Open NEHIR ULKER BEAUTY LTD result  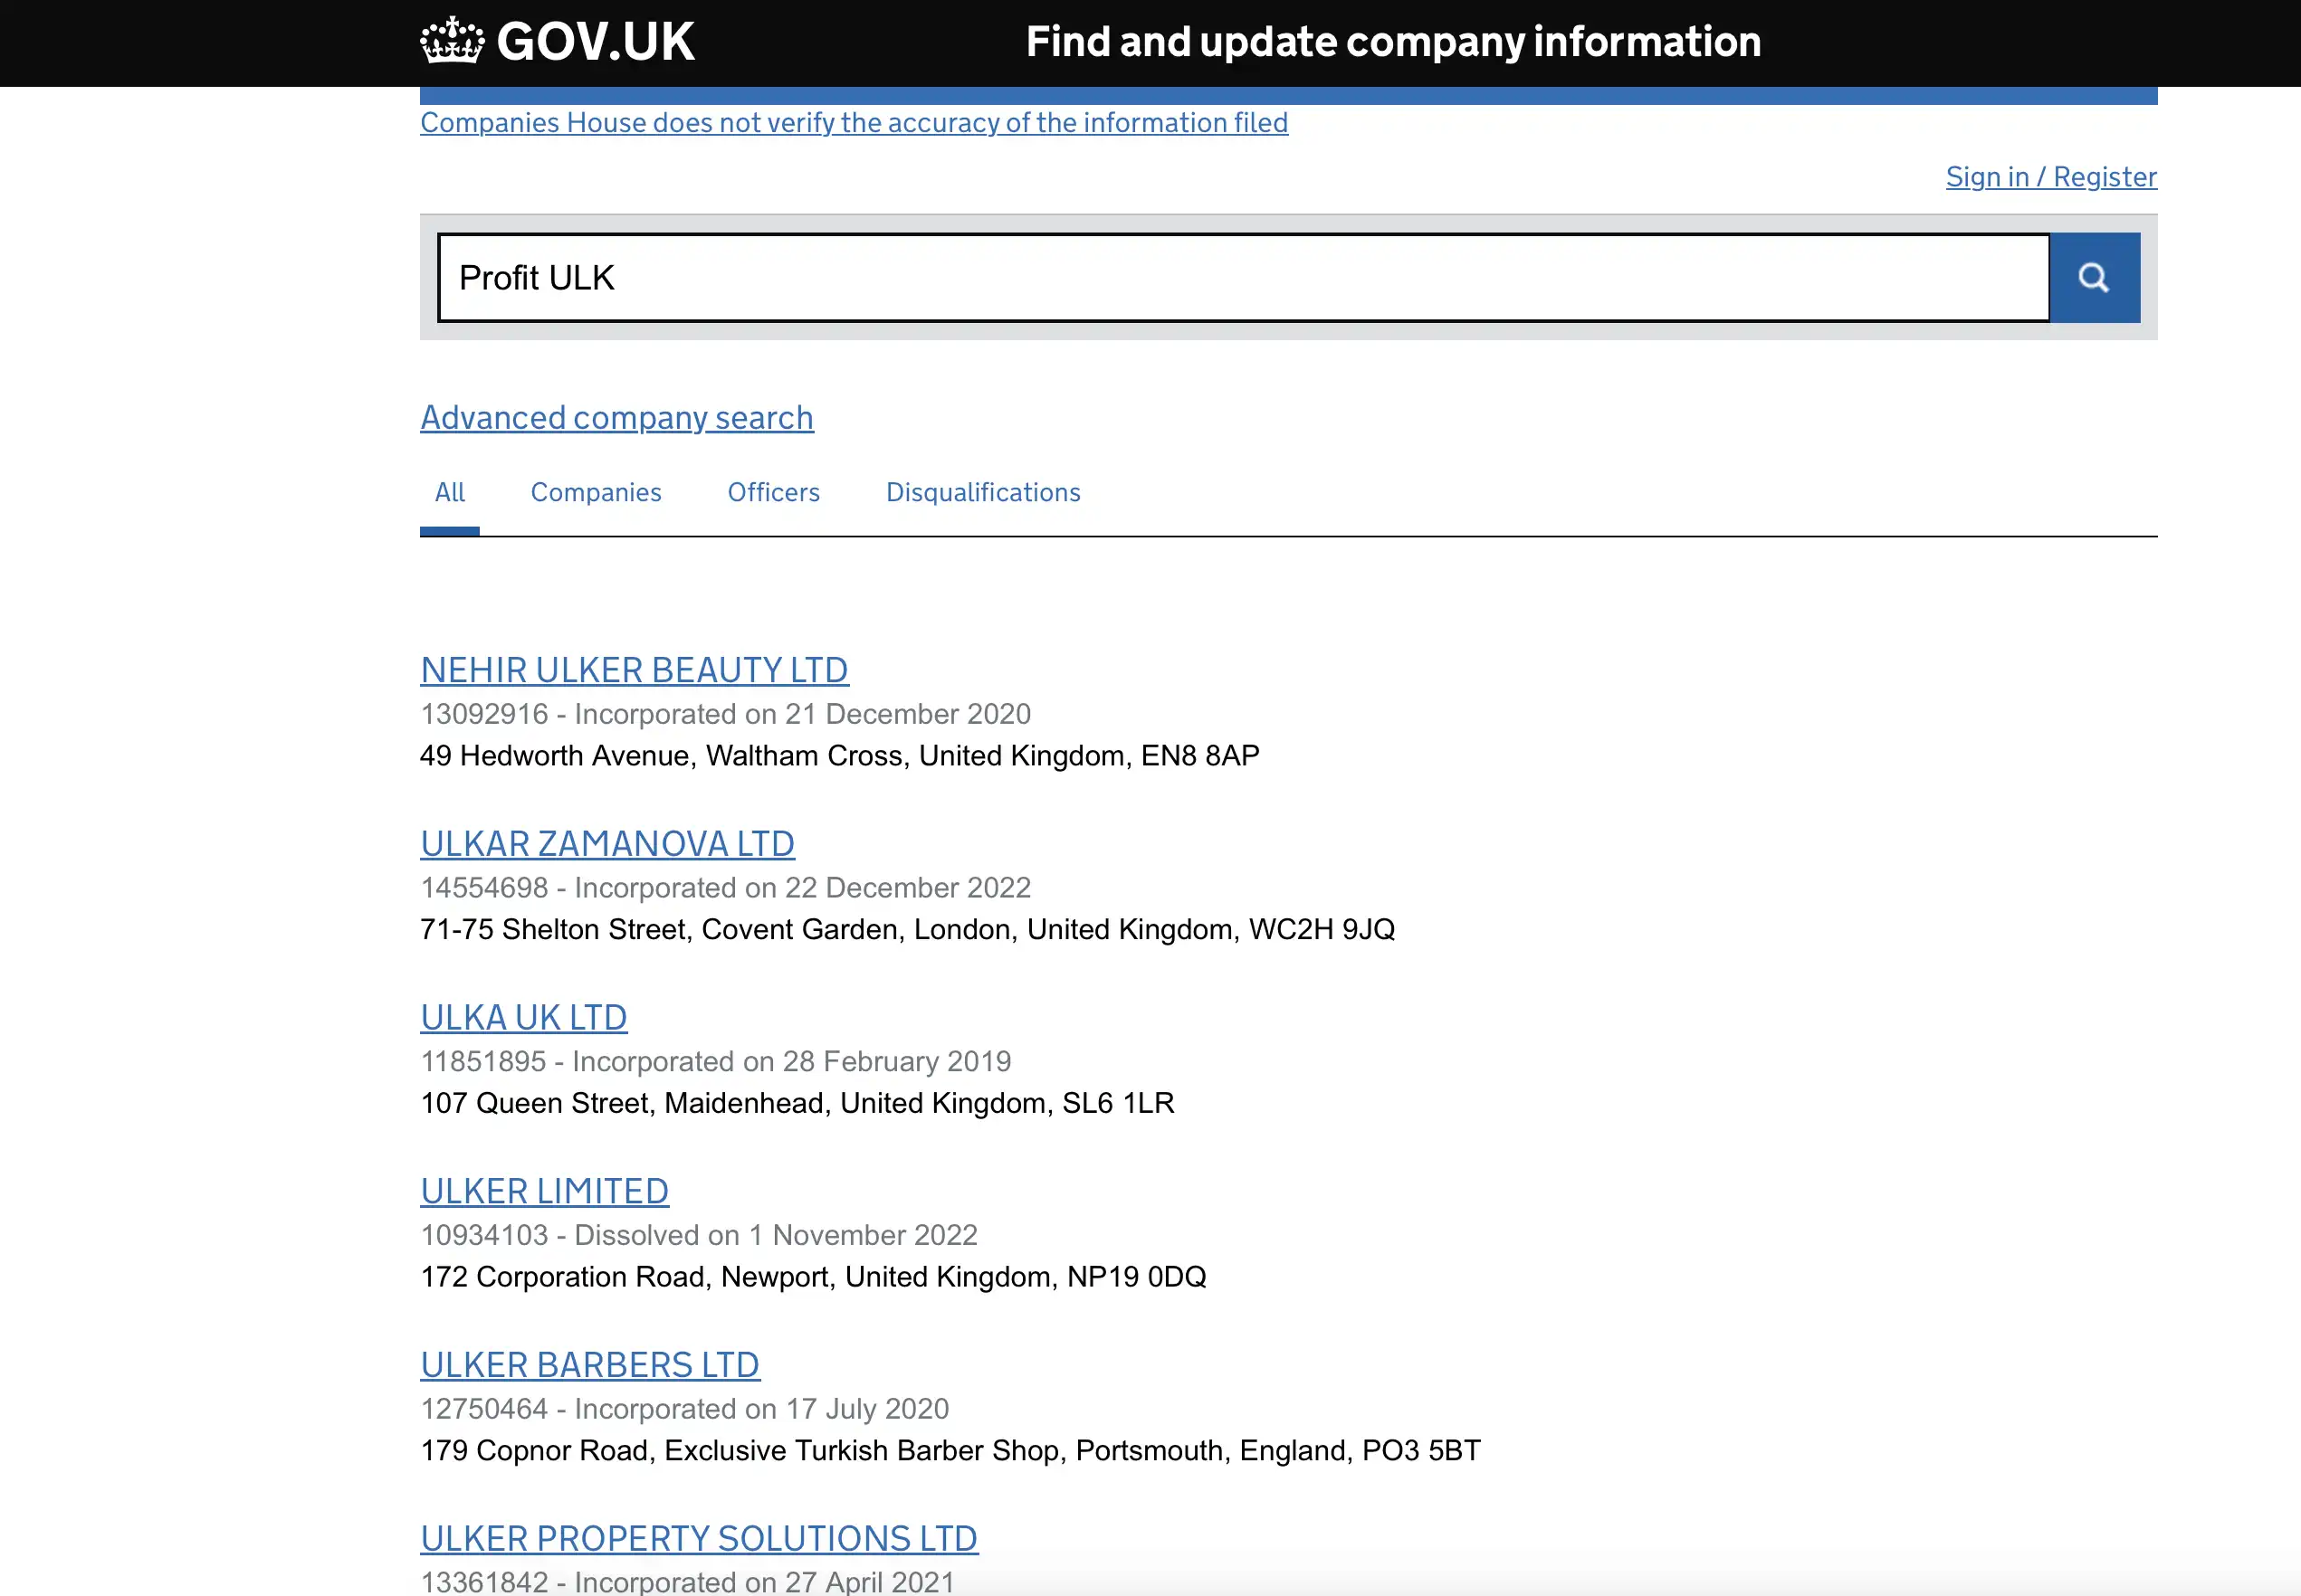(635, 670)
